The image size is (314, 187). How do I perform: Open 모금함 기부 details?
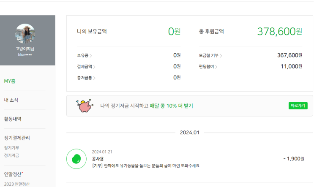coord(210,55)
